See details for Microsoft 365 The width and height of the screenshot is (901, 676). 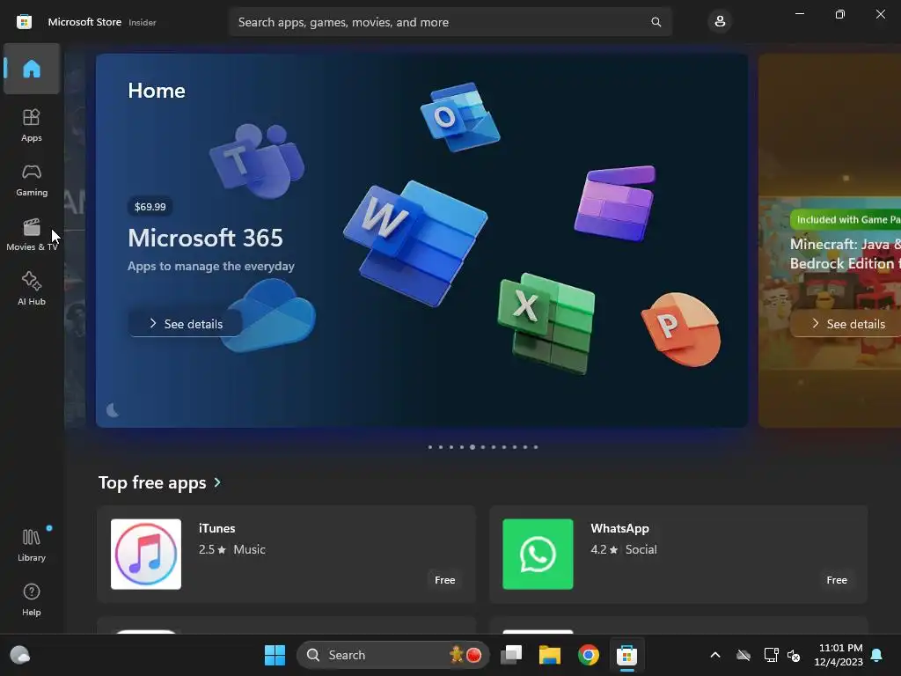point(185,324)
